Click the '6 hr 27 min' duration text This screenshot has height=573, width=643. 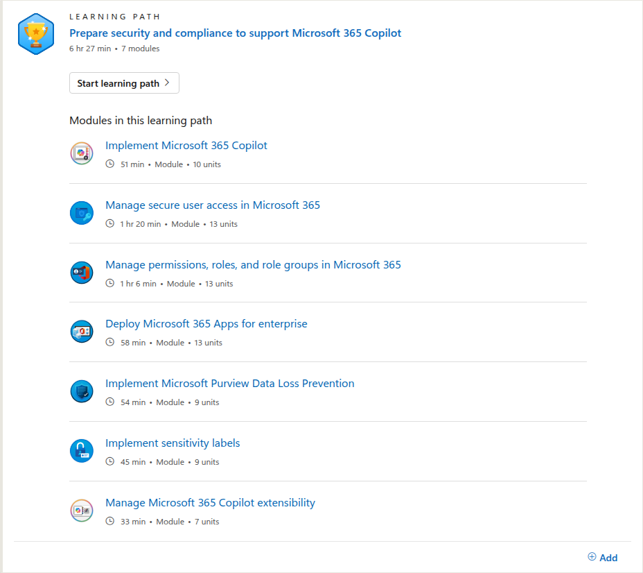coord(90,49)
